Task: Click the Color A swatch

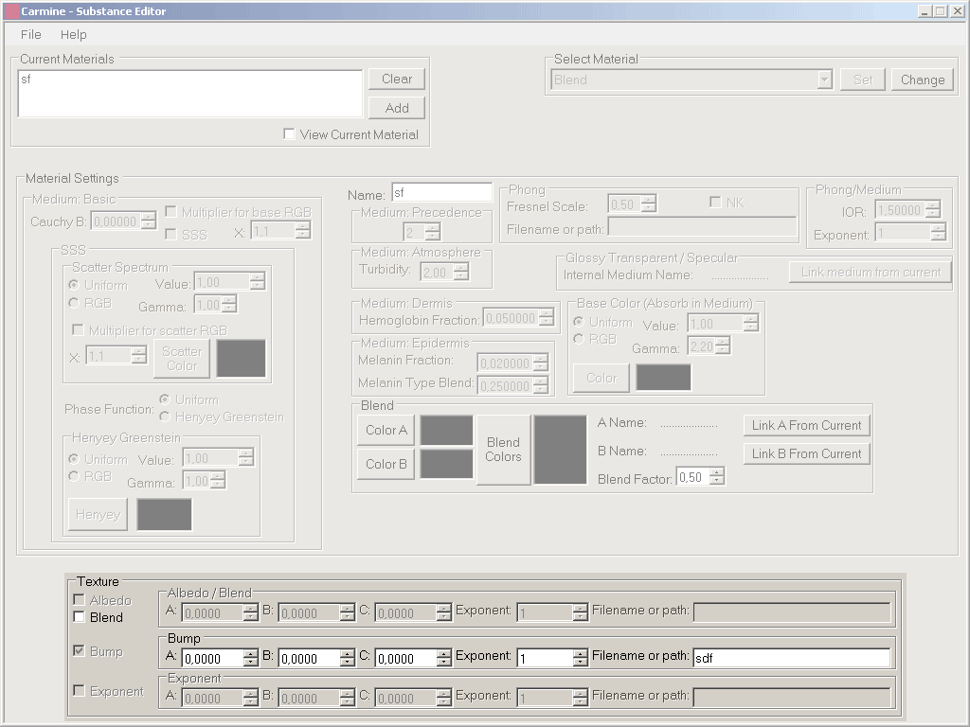Action: [x=446, y=430]
